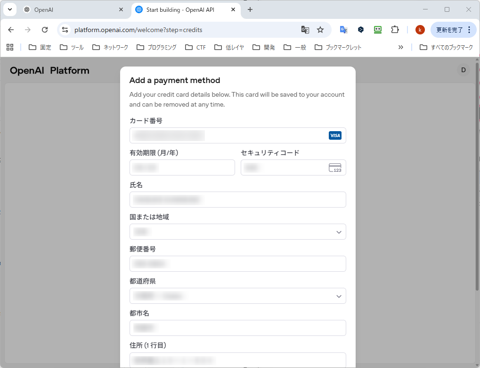The width and height of the screenshot is (480, 368).
Task: Bookmark this page using the star icon
Action: click(320, 29)
